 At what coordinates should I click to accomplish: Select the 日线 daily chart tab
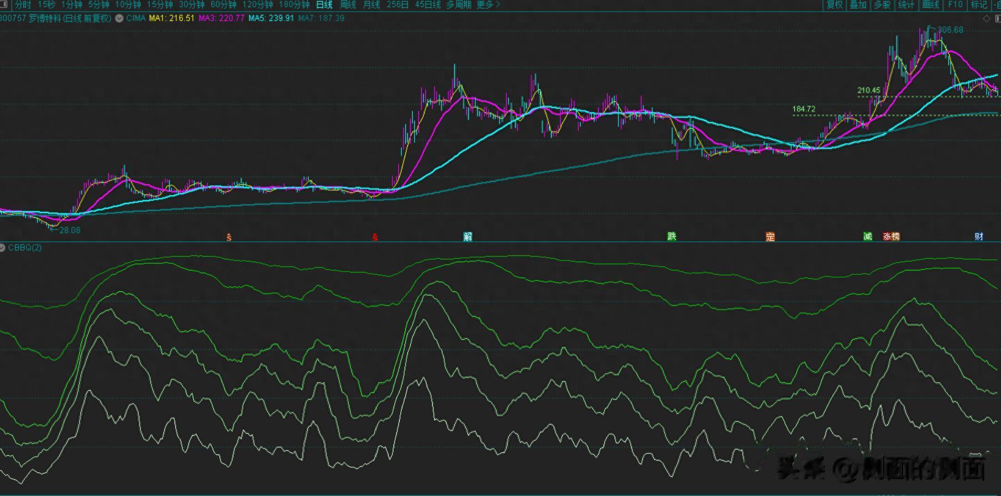[x=324, y=4]
